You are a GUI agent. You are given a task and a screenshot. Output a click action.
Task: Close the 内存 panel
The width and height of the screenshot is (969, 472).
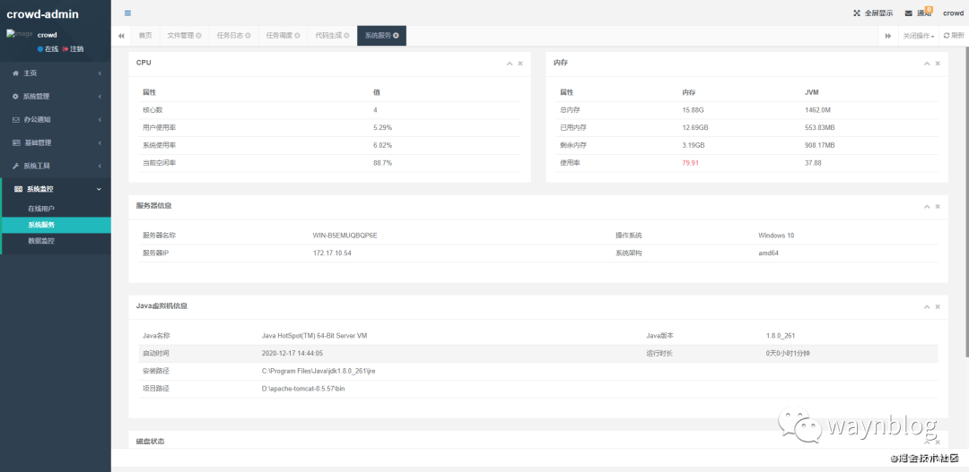938,63
